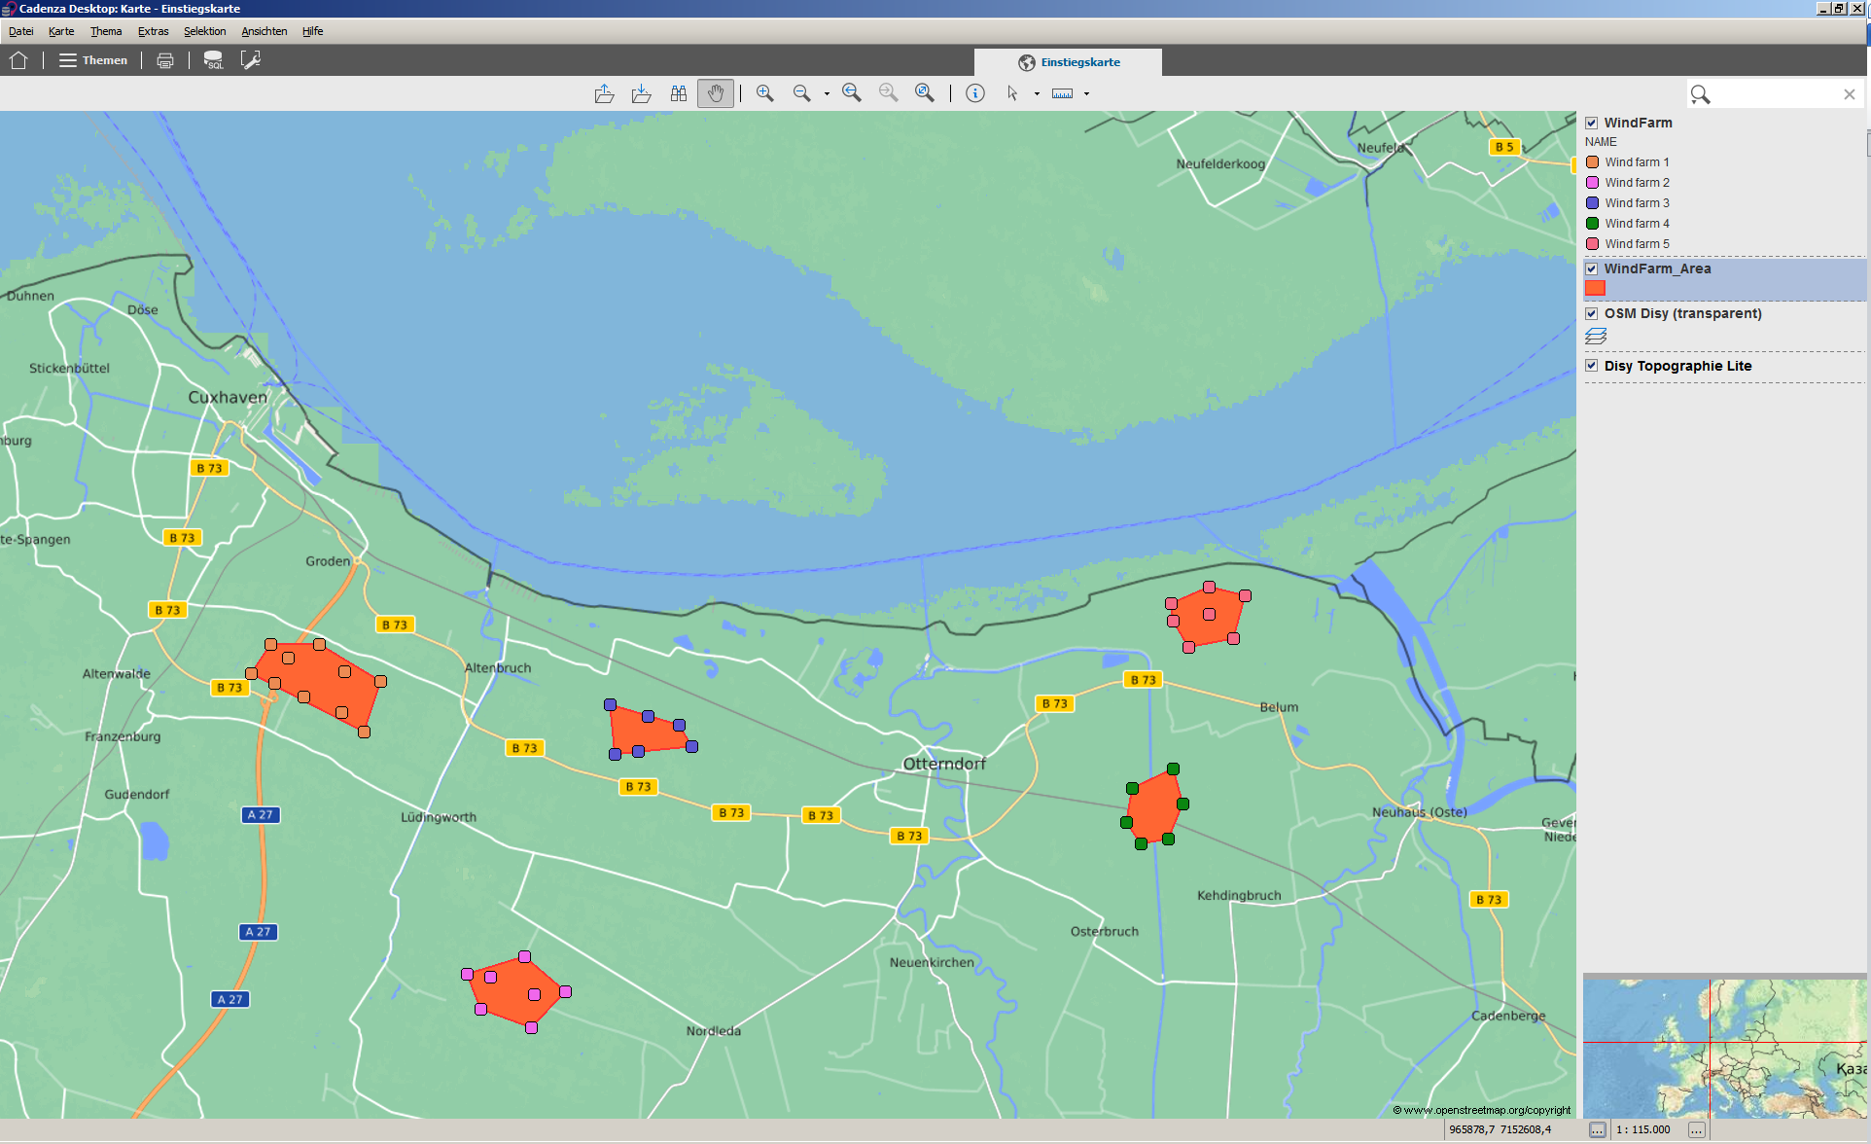Click the OSM Disy layer stack icon
The image size is (1871, 1144).
(x=1596, y=337)
